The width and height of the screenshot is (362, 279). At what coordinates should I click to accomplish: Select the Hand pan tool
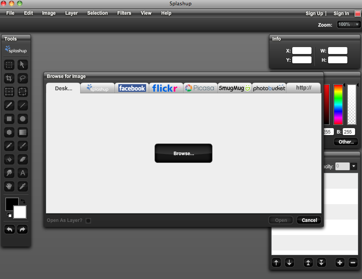coord(9,186)
